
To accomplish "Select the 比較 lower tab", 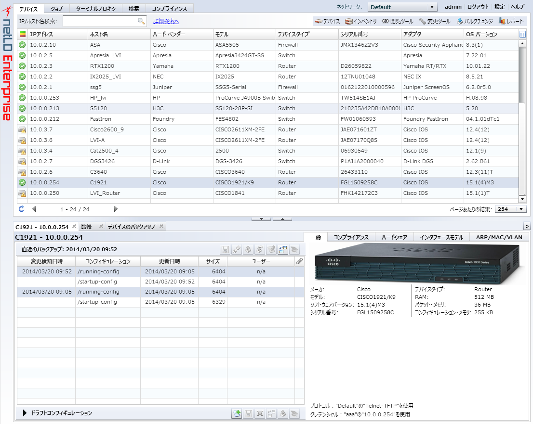I will [x=86, y=227].
